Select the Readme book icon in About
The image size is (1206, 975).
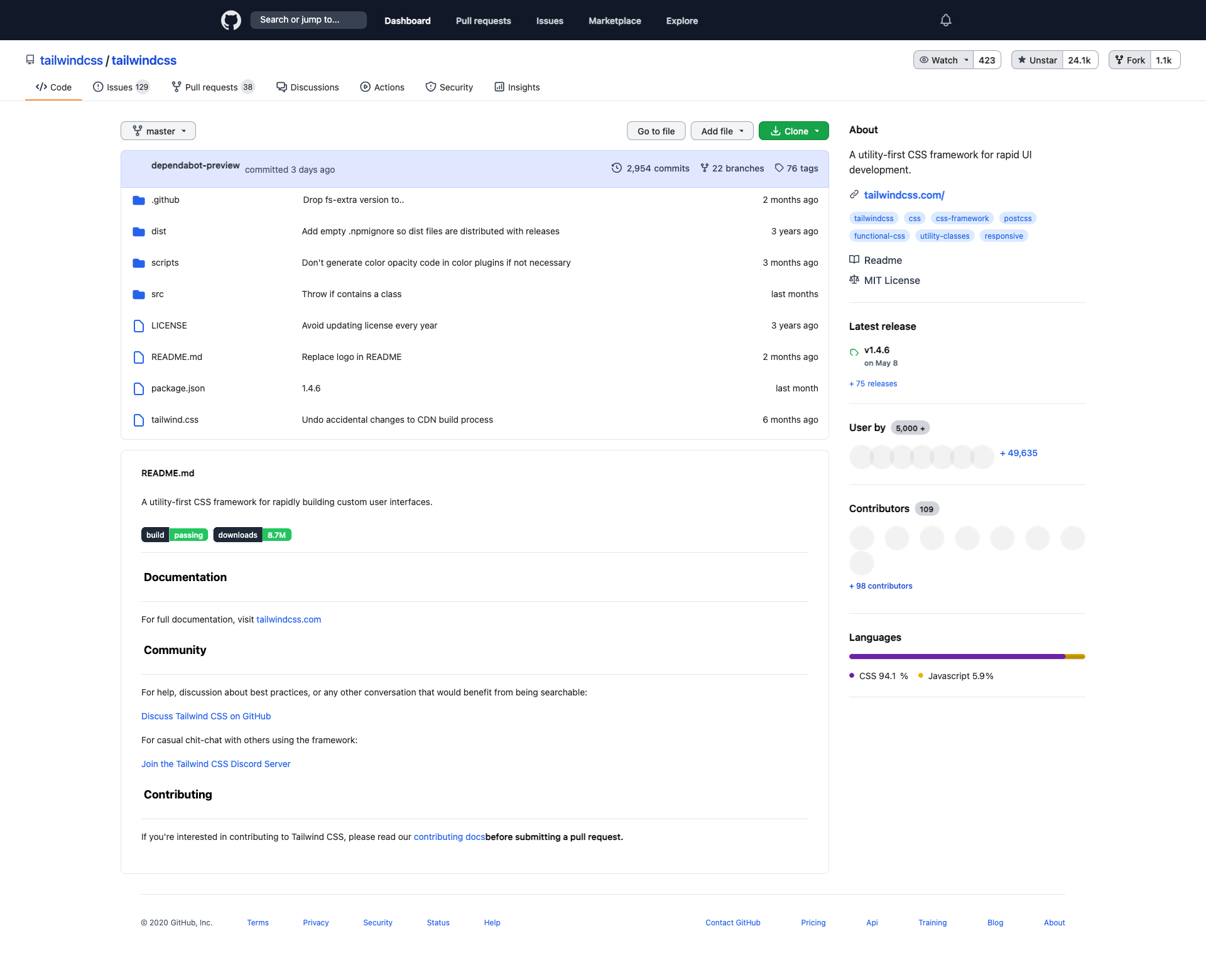[854, 259]
